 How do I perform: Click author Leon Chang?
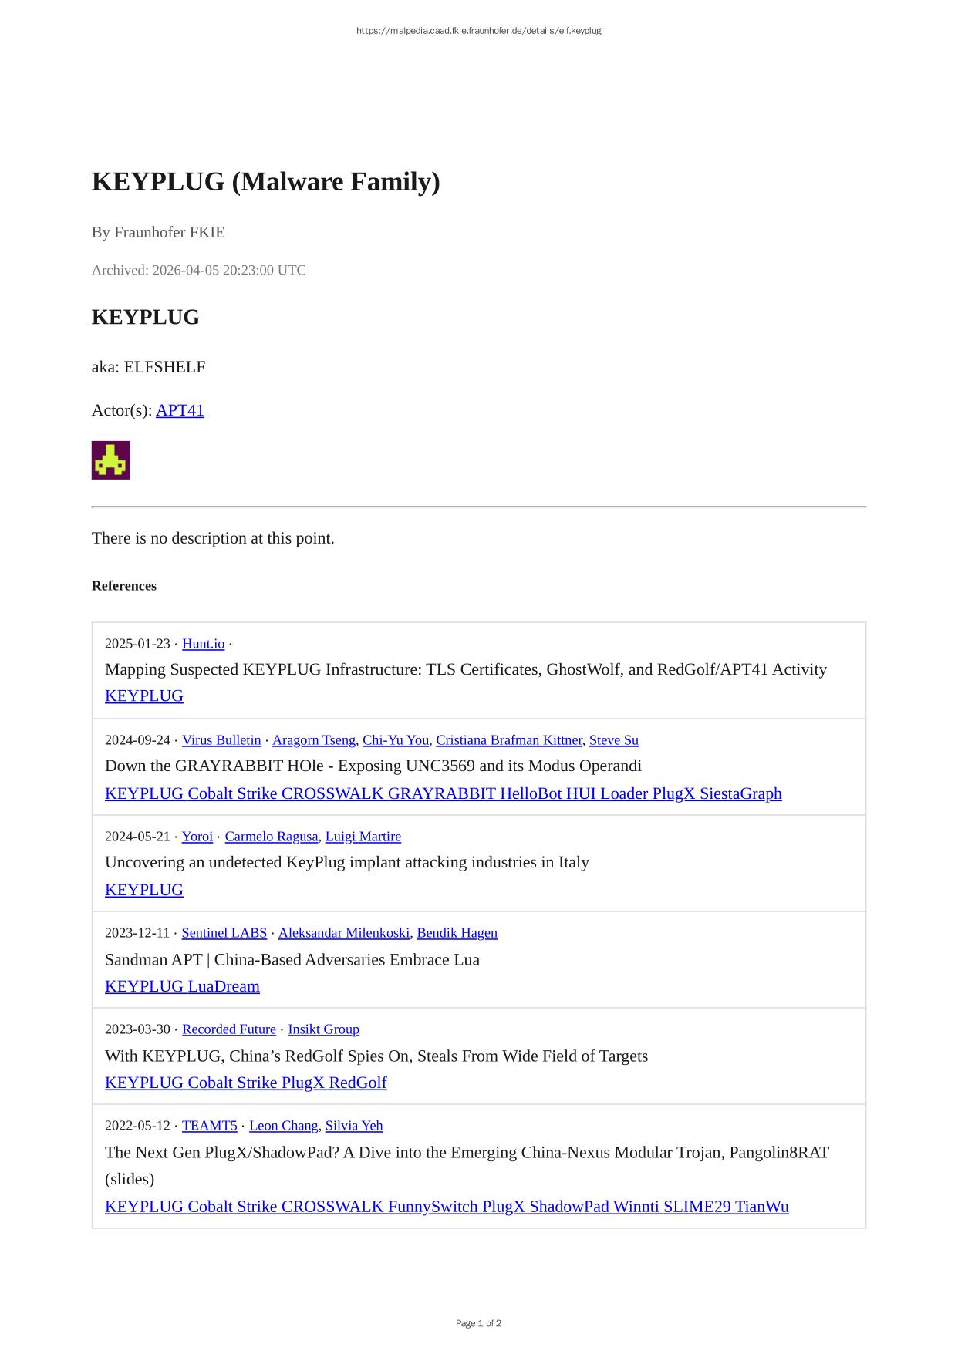[x=284, y=1126]
